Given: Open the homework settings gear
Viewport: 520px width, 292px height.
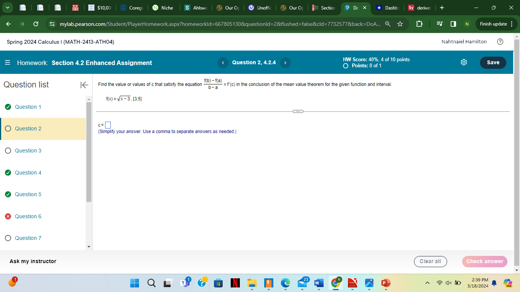Looking at the screenshot, I should (x=464, y=62).
